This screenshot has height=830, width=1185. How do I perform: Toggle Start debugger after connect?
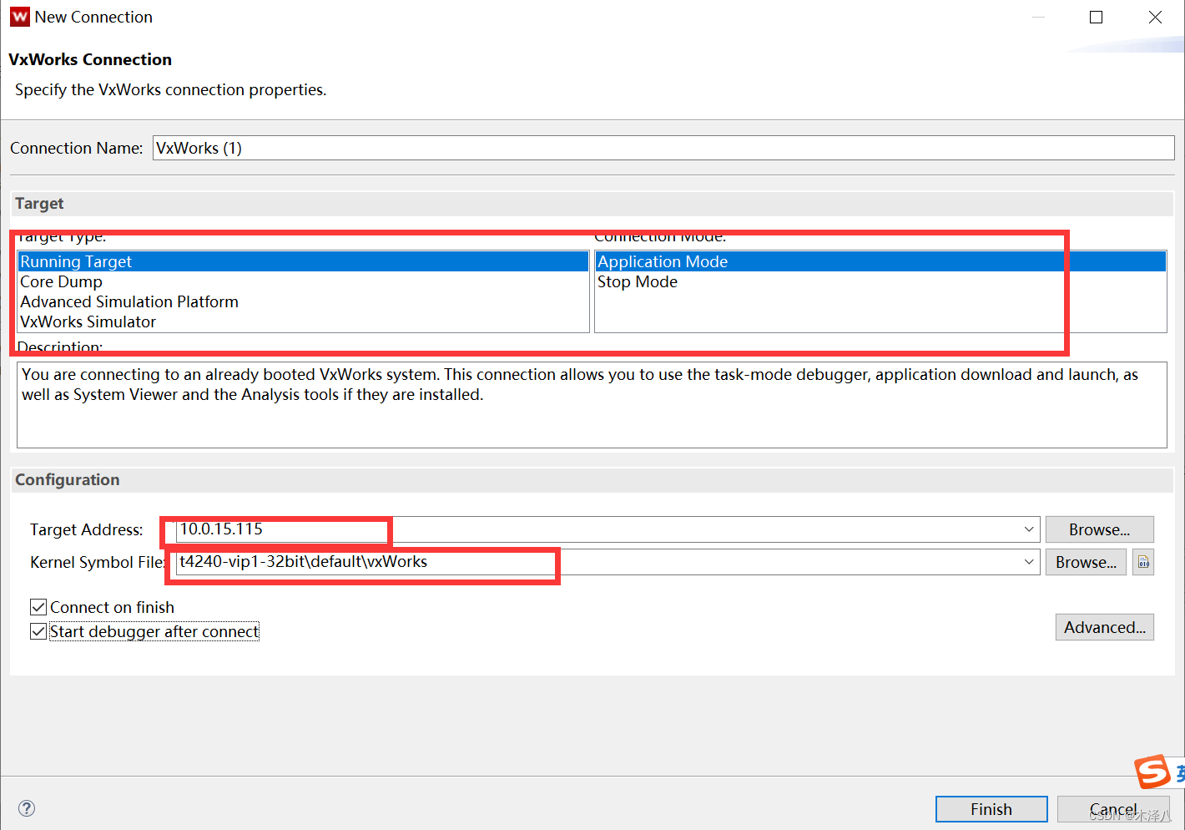pos(38,631)
